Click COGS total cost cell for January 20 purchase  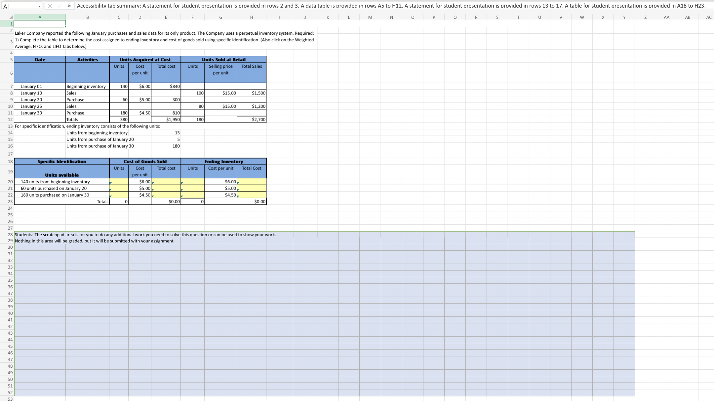pos(166,188)
